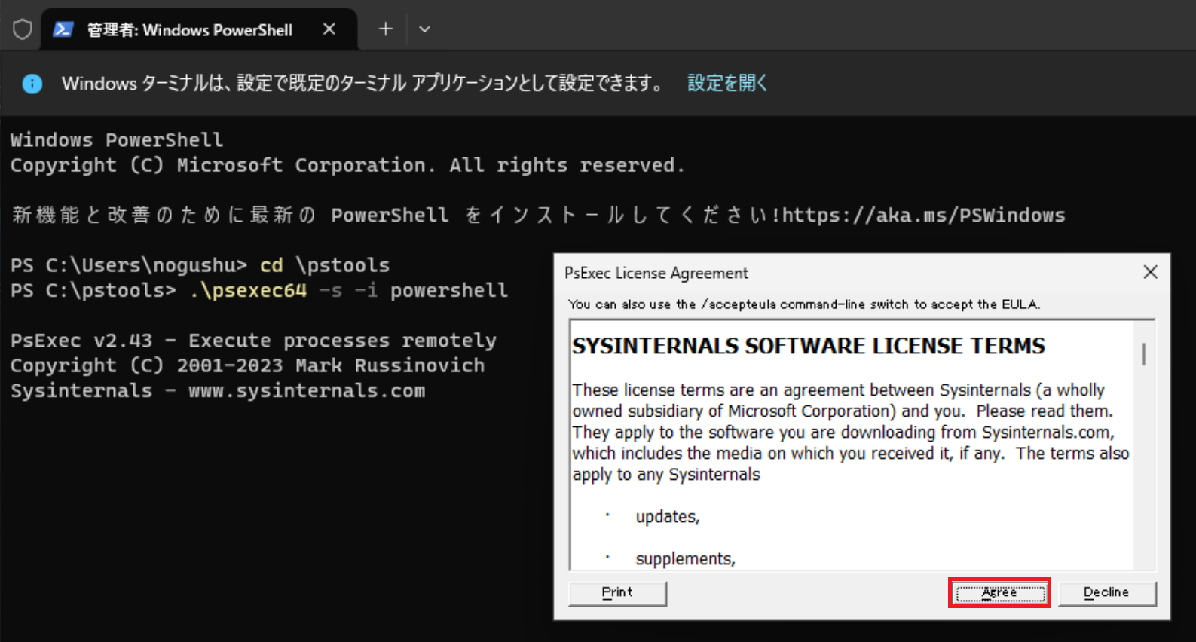Click the .\psexec64 command text
The width and height of the screenshot is (1196, 642).
pos(249,291)
